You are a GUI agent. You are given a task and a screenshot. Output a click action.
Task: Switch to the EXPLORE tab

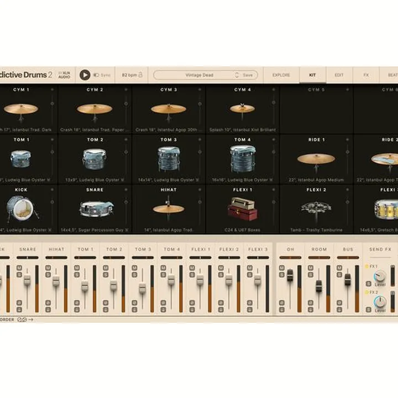281,75
